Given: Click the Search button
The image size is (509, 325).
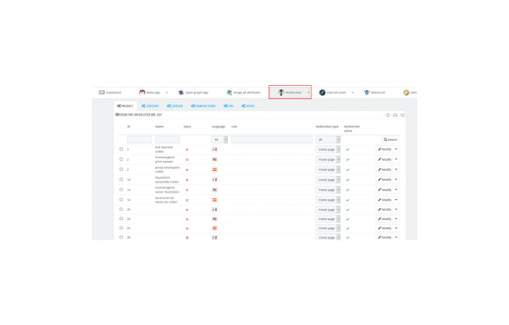Looking at the screenshot, I should tap(391, 139).
